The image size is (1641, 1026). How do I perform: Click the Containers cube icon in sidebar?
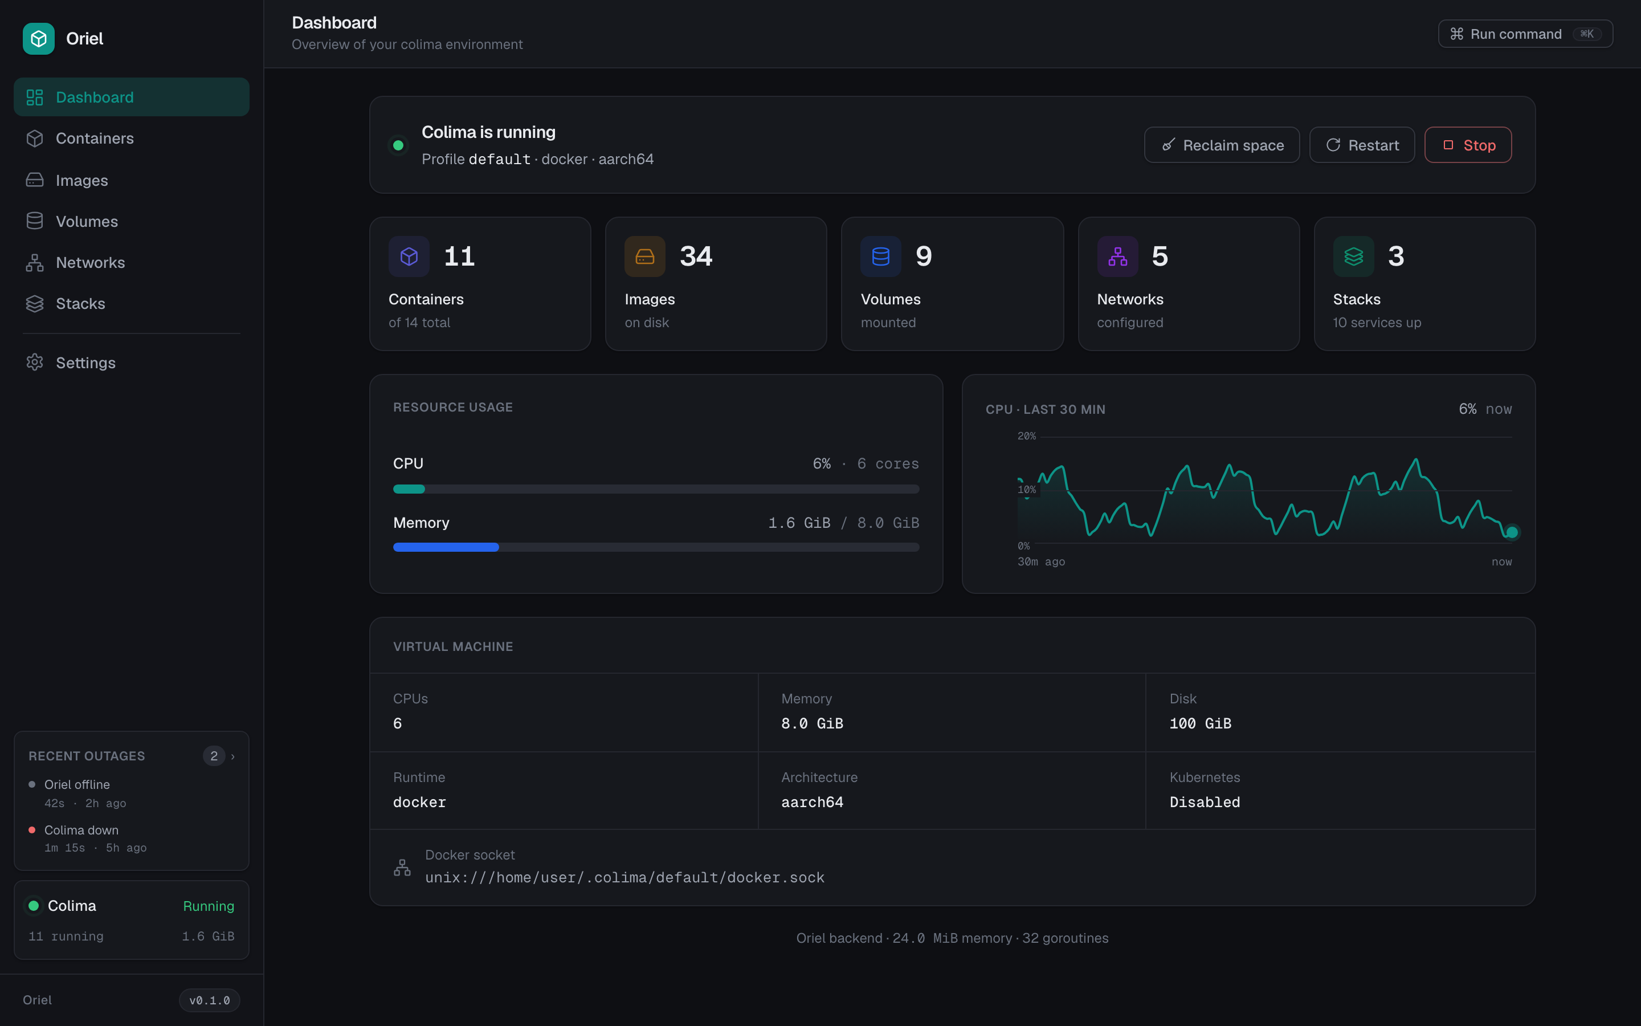click(x=35, y=139)
